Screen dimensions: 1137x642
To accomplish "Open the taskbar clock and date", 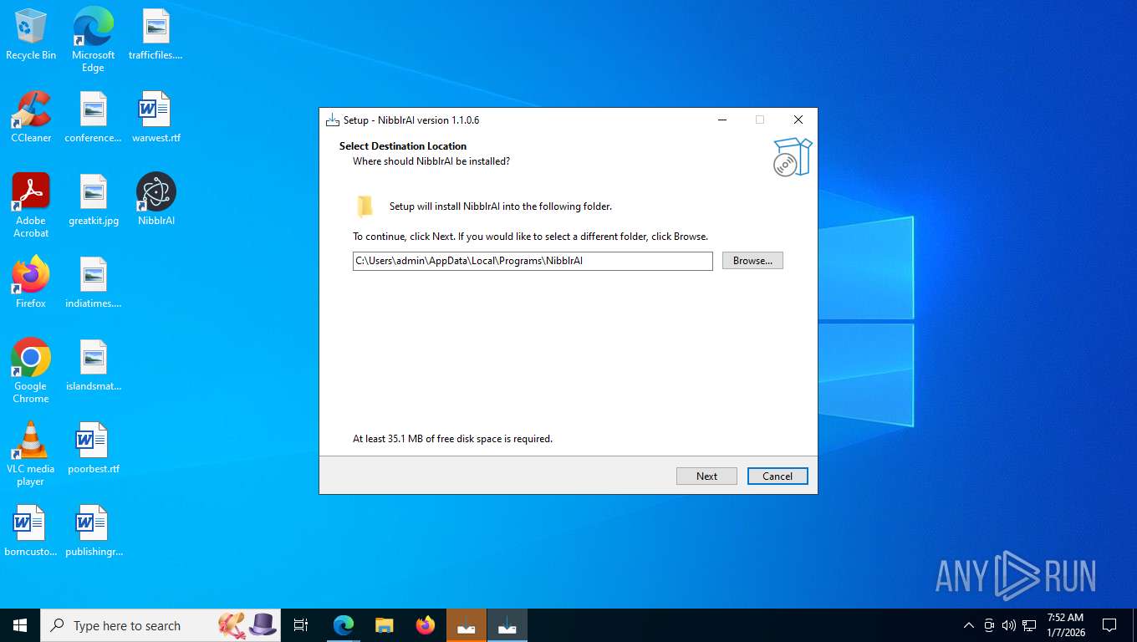I will [x=1065, y=625].
